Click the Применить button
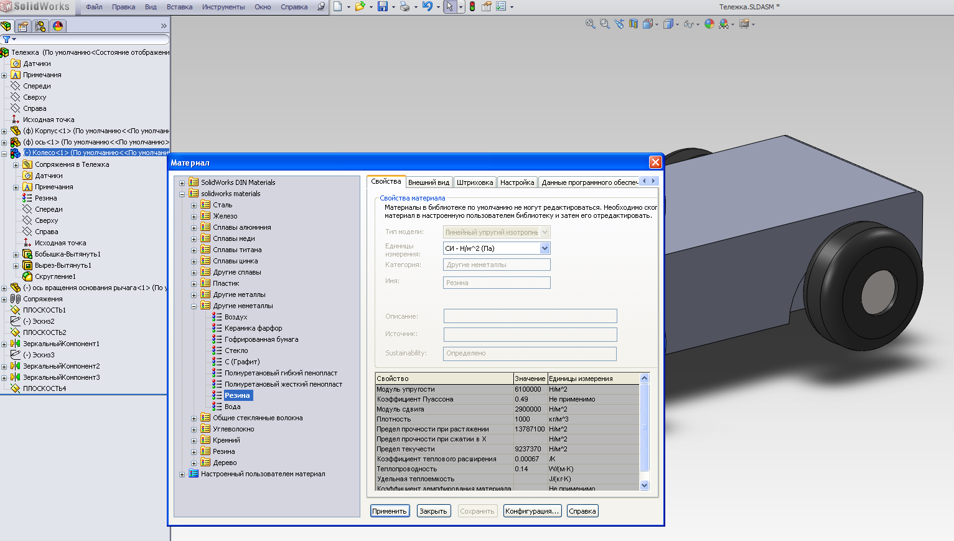The image size is (954, 541). [390, 511]
